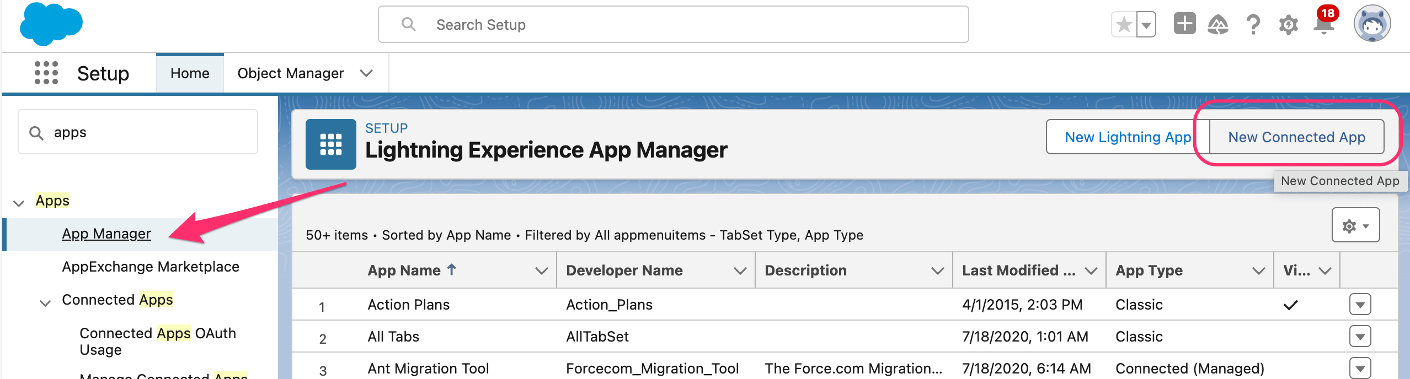Image resolution: width=1410 pixels, height=379 pixels.
Task: Collapse the Apps tree section
Action: [x=19, y=203]
